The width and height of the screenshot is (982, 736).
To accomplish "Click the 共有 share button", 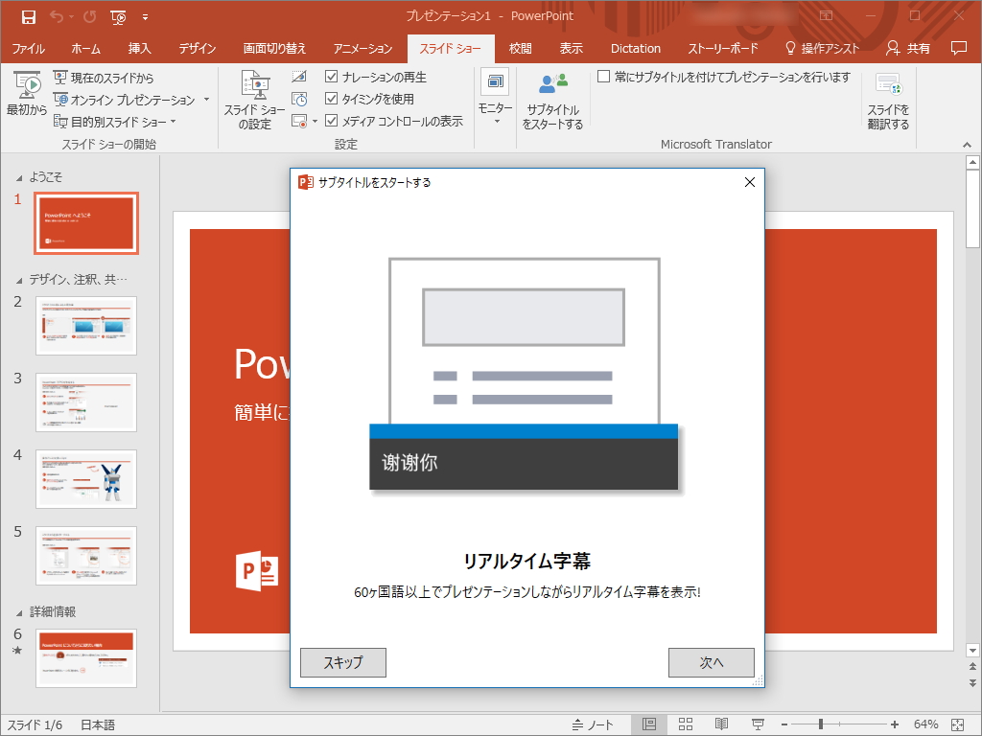I will tap(908, 49).
